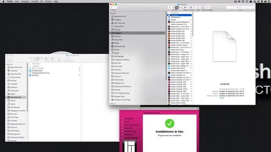This screenshot has width=271, height=152.
Task: Click the Edit Tags button in Program window
Action: tap(207, 8)
